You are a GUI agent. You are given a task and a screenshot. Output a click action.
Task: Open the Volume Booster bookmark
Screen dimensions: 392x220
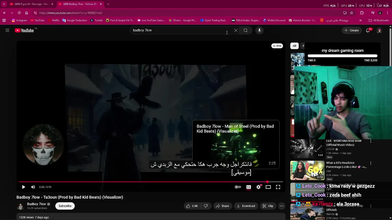[x=302, y=20]
